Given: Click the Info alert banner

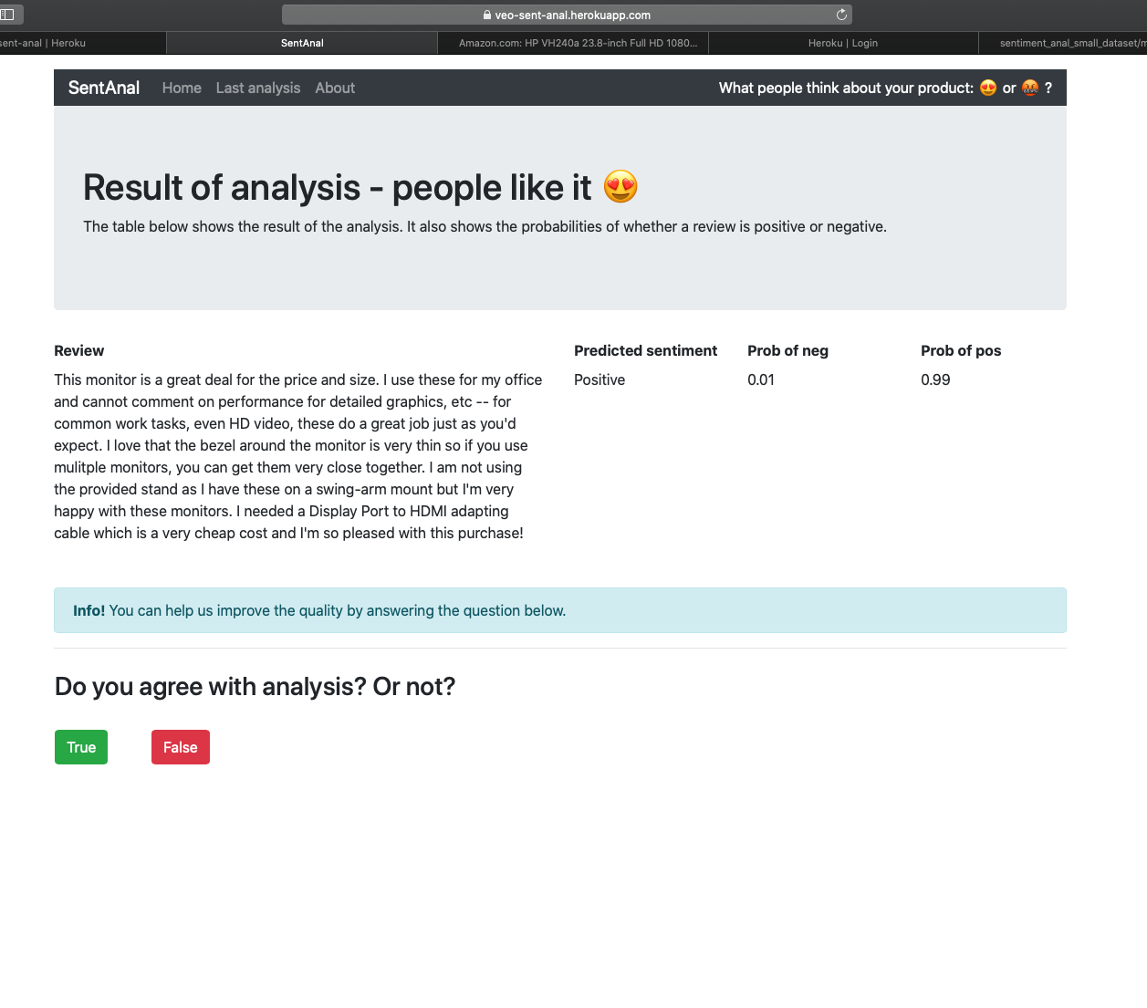Looking at the screenshot, I should 559,610.
